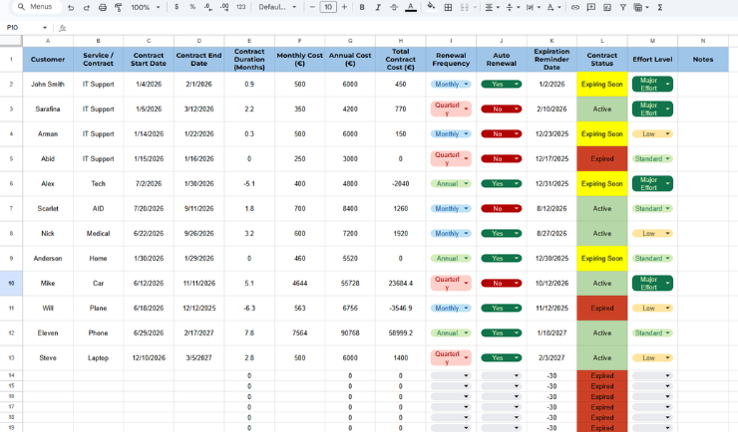738x432 pixels.
Task: Click the Print icon
Action: (102, 7)
